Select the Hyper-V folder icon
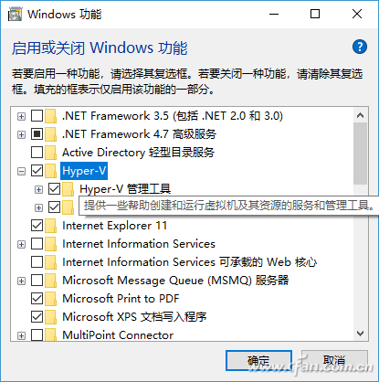 click(x=51, y=171)
